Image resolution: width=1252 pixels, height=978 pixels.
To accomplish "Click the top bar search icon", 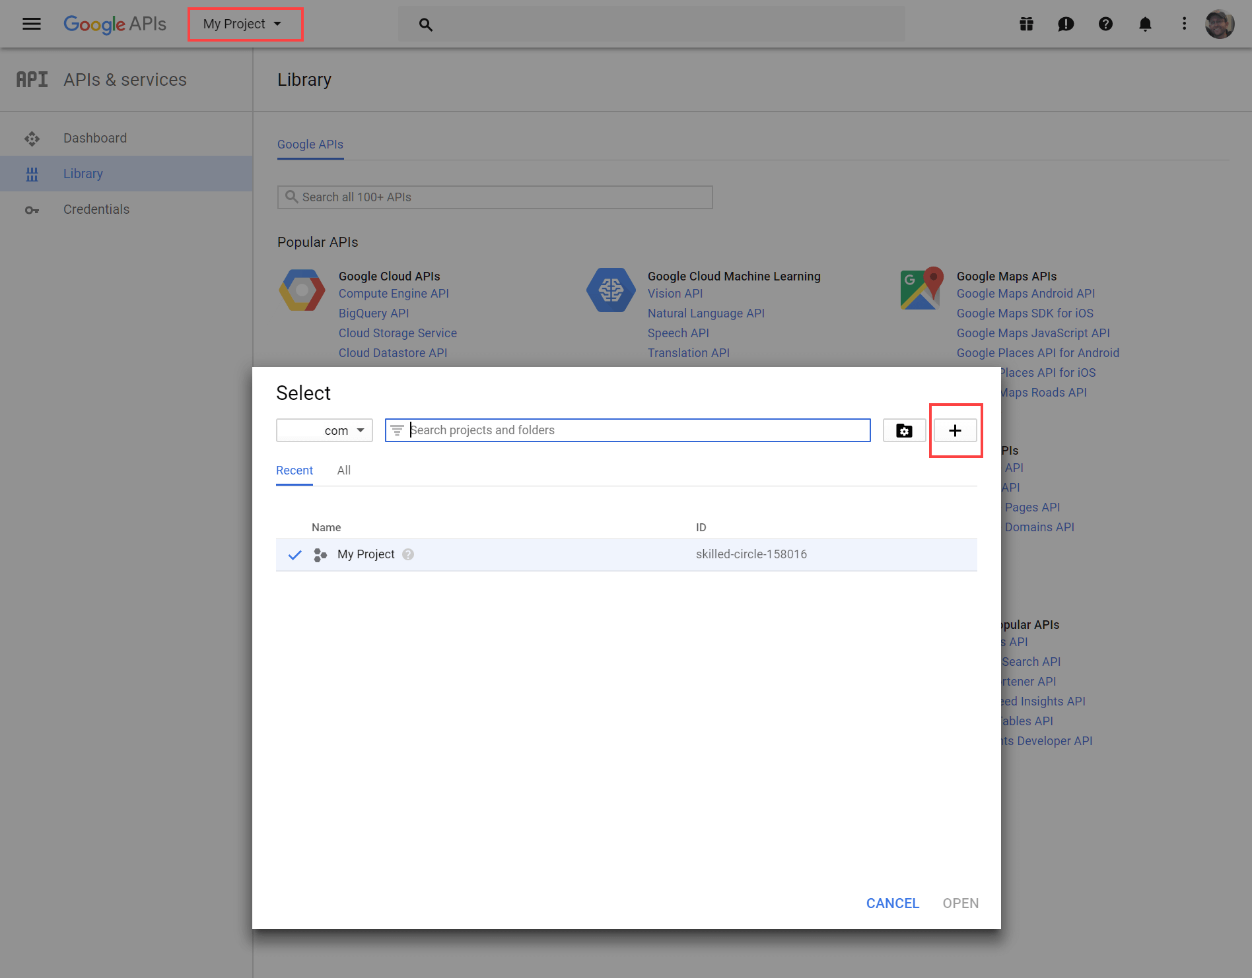I will (x=425, y=24).
